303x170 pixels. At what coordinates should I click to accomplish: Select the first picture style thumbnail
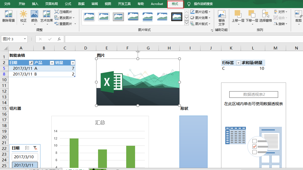pyautogui.click(x=89, y=17)
